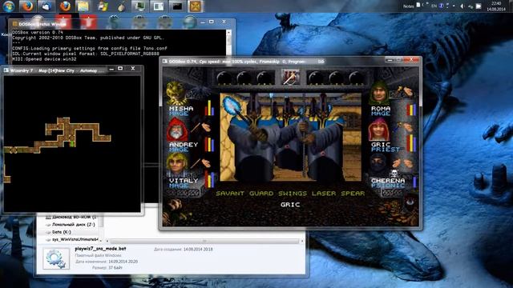Open the Notes toolbar in the taskbar
This screenshot has height=288, width=513.
point(408,6)
